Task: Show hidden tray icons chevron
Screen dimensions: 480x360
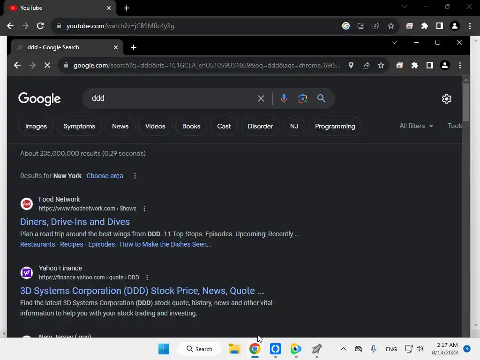Action: (344, 349)
